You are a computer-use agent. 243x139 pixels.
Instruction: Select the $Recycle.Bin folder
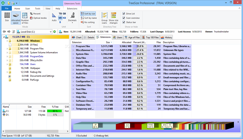click(x=36, y=60)
